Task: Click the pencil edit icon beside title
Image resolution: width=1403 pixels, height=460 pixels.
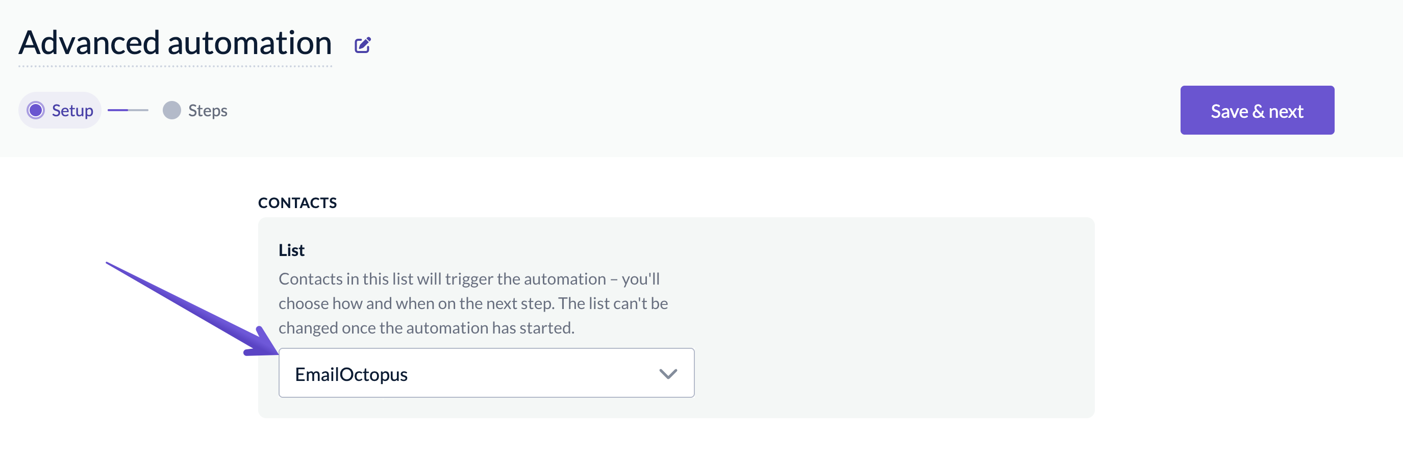Action: [x=363, y=45]
